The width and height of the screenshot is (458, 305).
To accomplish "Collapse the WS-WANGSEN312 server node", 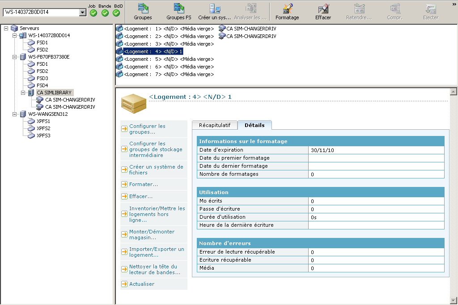I will click(x=14, y=114).
